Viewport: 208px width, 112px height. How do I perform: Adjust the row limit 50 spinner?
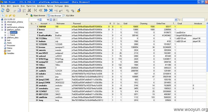[x=51, y=20]
